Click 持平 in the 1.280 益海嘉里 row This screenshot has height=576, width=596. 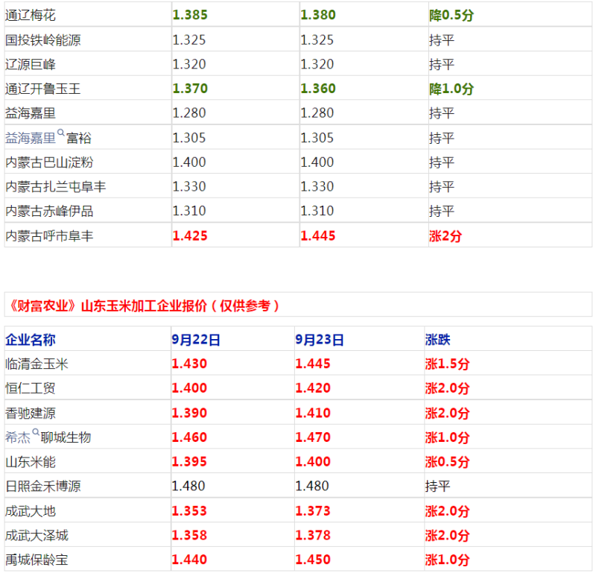pos(442,113)
